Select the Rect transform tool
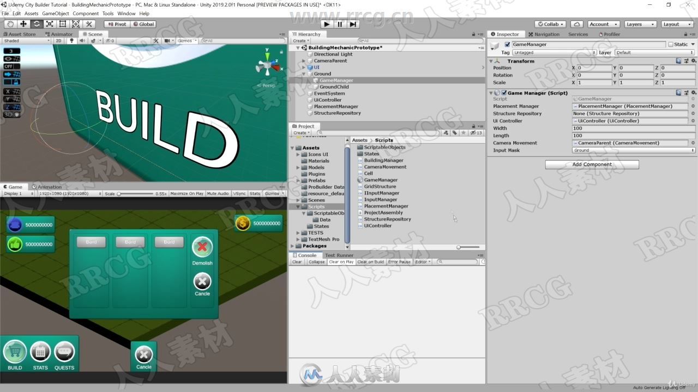 [x=63, y=24]
